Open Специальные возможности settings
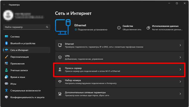Viewport: 189px width, 107px height. pyautogui.click(x=27, y=91)
